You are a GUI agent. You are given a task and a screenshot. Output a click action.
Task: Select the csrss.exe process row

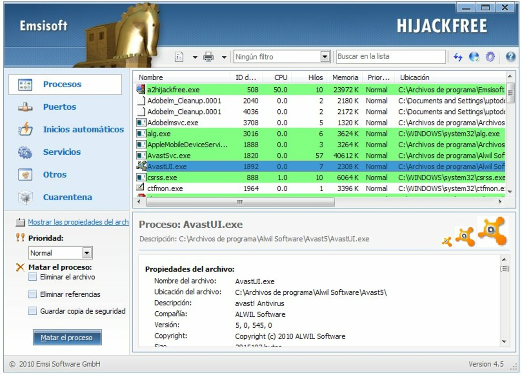click(x=320, y=178)
